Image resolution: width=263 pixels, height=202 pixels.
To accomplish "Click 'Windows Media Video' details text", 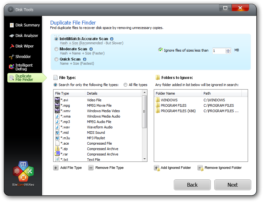I will coord(103,111).
